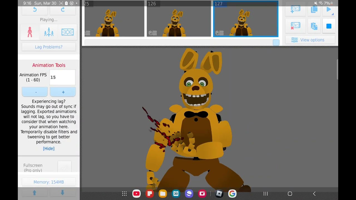Tap the Android home navigation button
The height and width of the screenshot is (200, 356).
(x=290, y=194)
